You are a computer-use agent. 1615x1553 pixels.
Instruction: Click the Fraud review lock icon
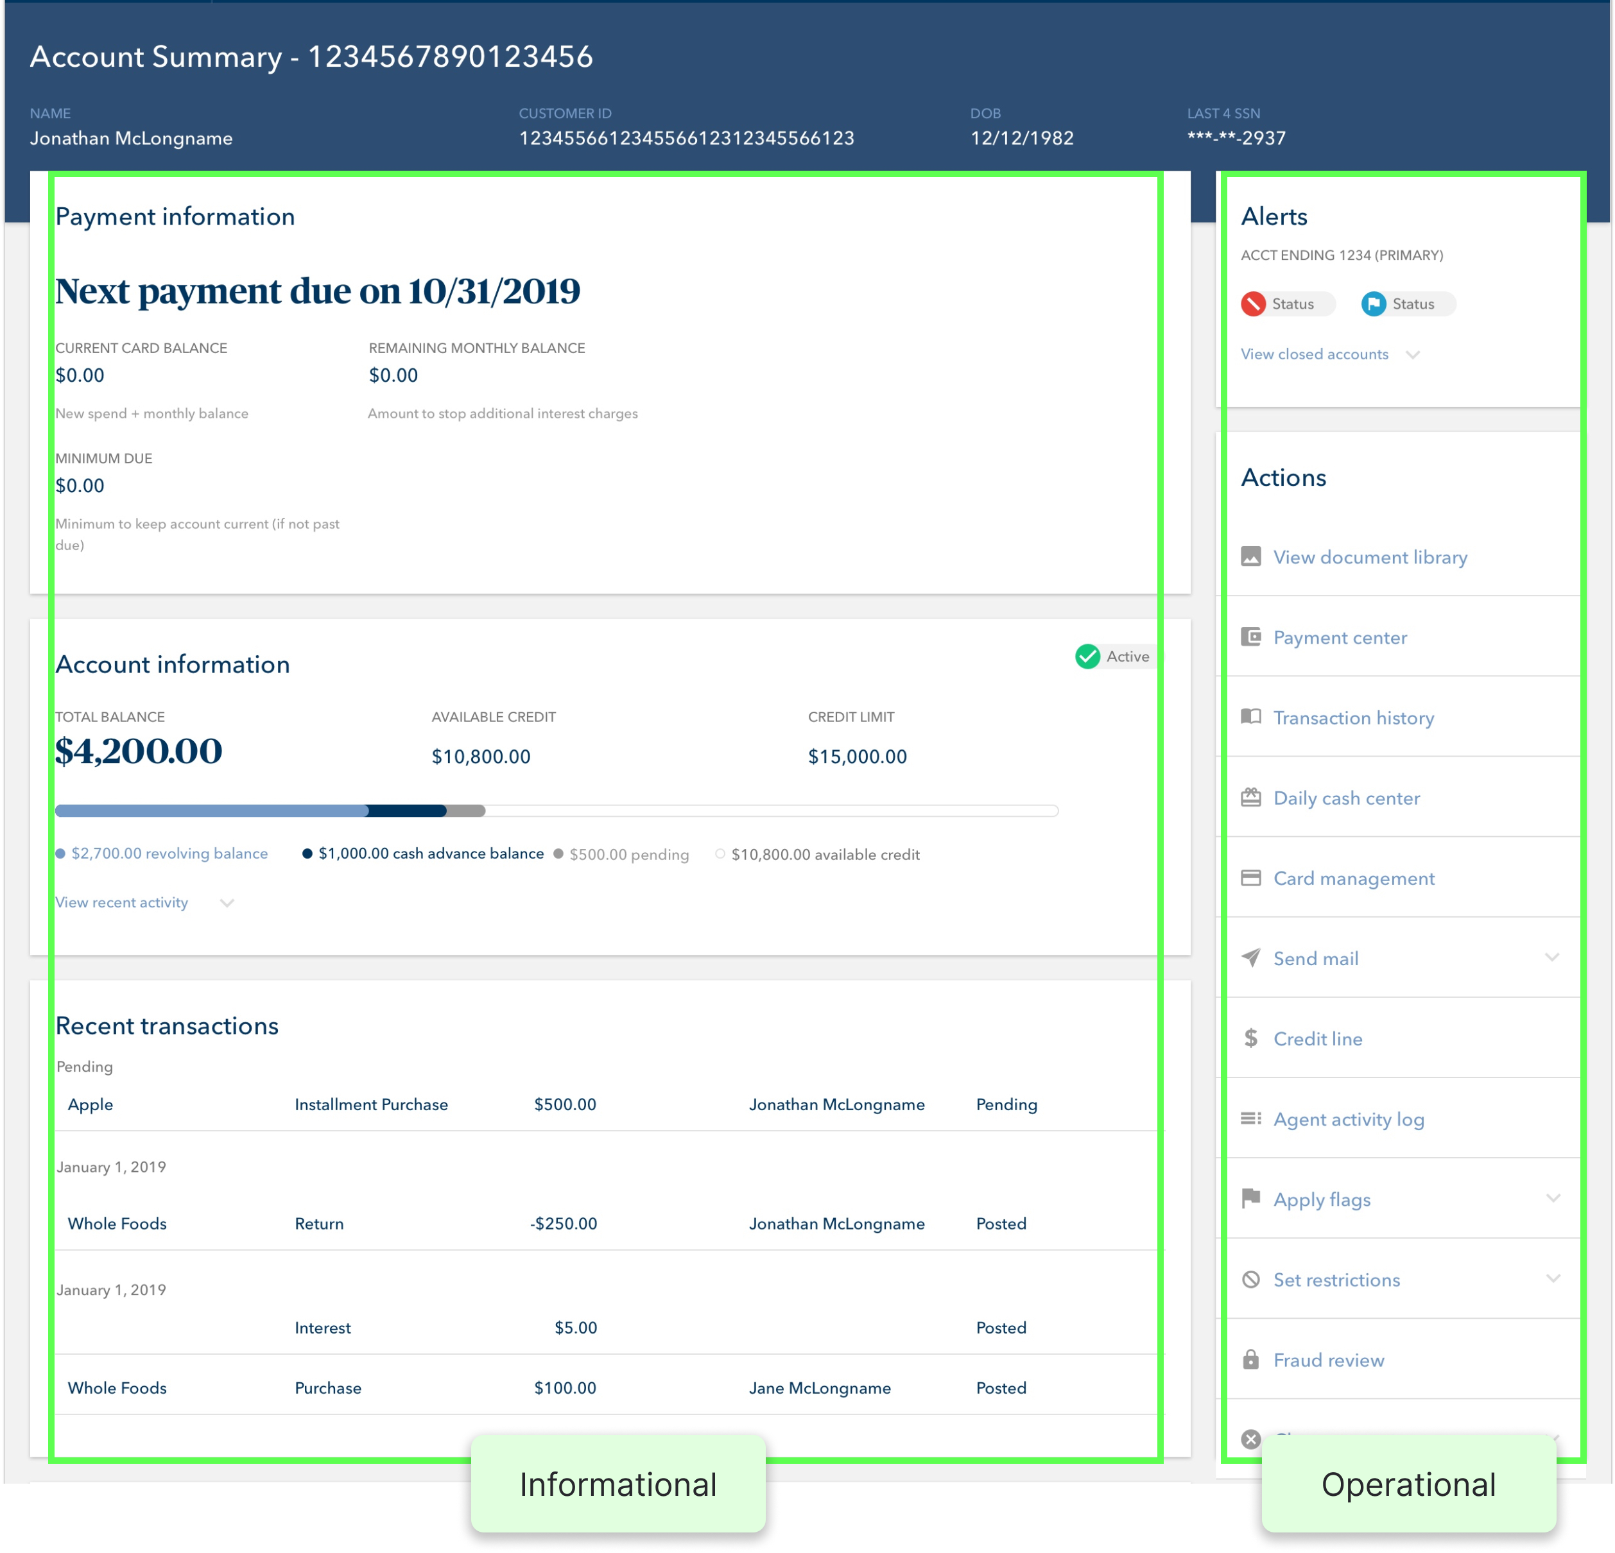tap(1251, 1359)
